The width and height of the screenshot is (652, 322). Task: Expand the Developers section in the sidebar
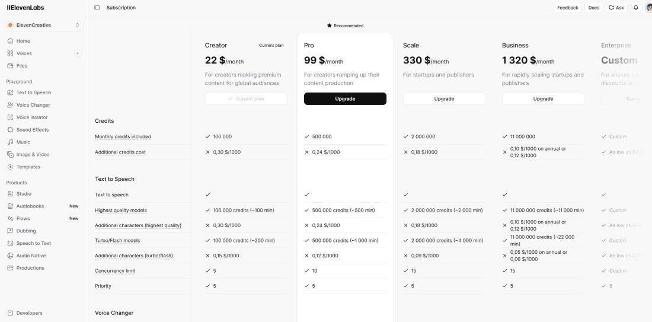coord(29,313)
